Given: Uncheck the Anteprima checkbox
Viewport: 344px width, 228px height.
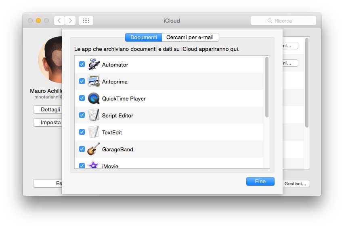Looking at the screenshot, I should [x=82, y=81].
